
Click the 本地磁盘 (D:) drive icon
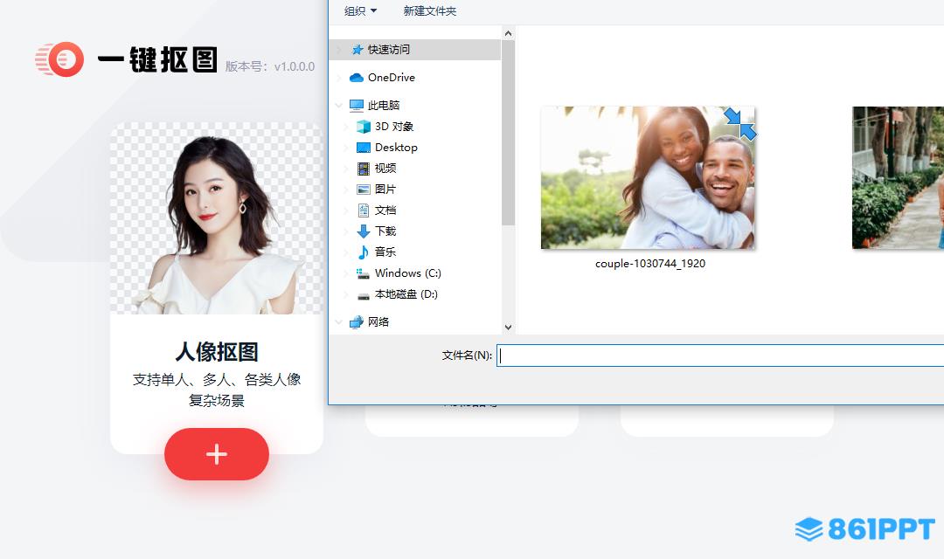(x=363, y=295)
